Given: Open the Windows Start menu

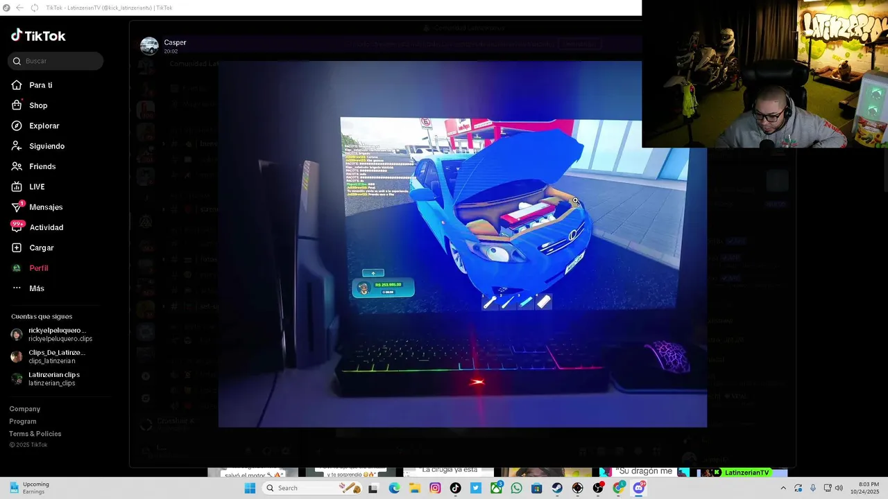Looking at the screenshot, I should click(x=250, y=488).
